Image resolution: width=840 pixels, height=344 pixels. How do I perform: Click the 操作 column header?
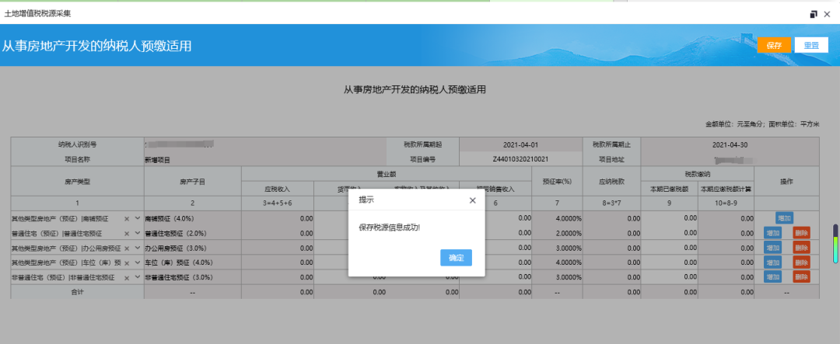[x=786, y=182]
